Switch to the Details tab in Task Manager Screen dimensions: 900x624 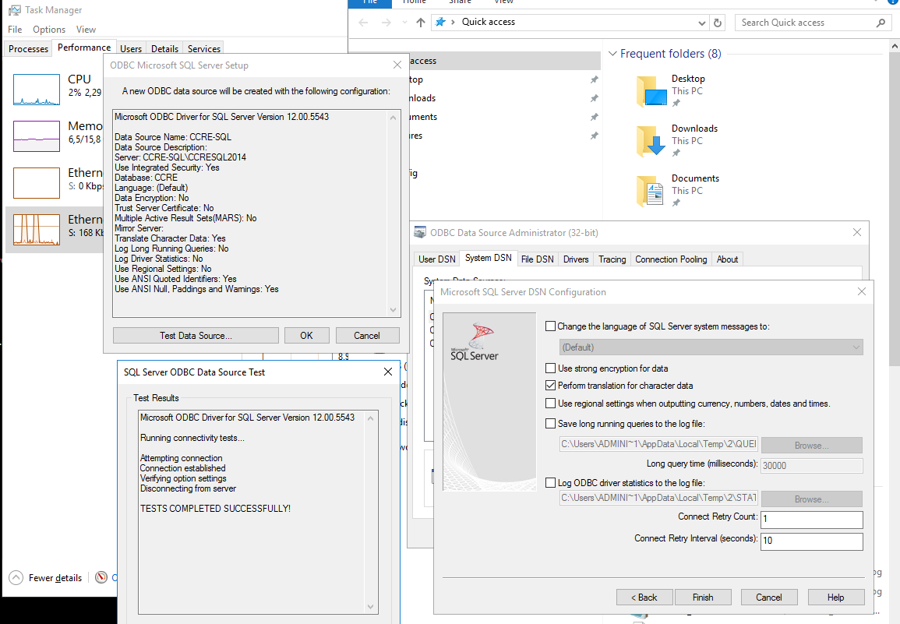coord(164,49)
